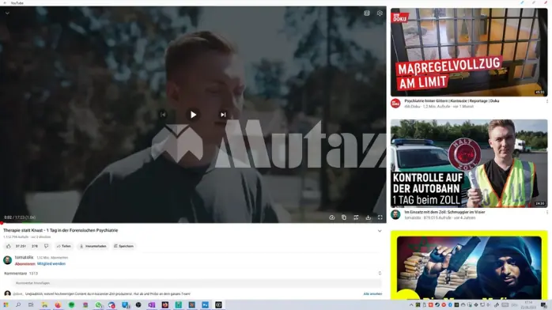Open the tomatolix channel avatar

click(7, 260)
